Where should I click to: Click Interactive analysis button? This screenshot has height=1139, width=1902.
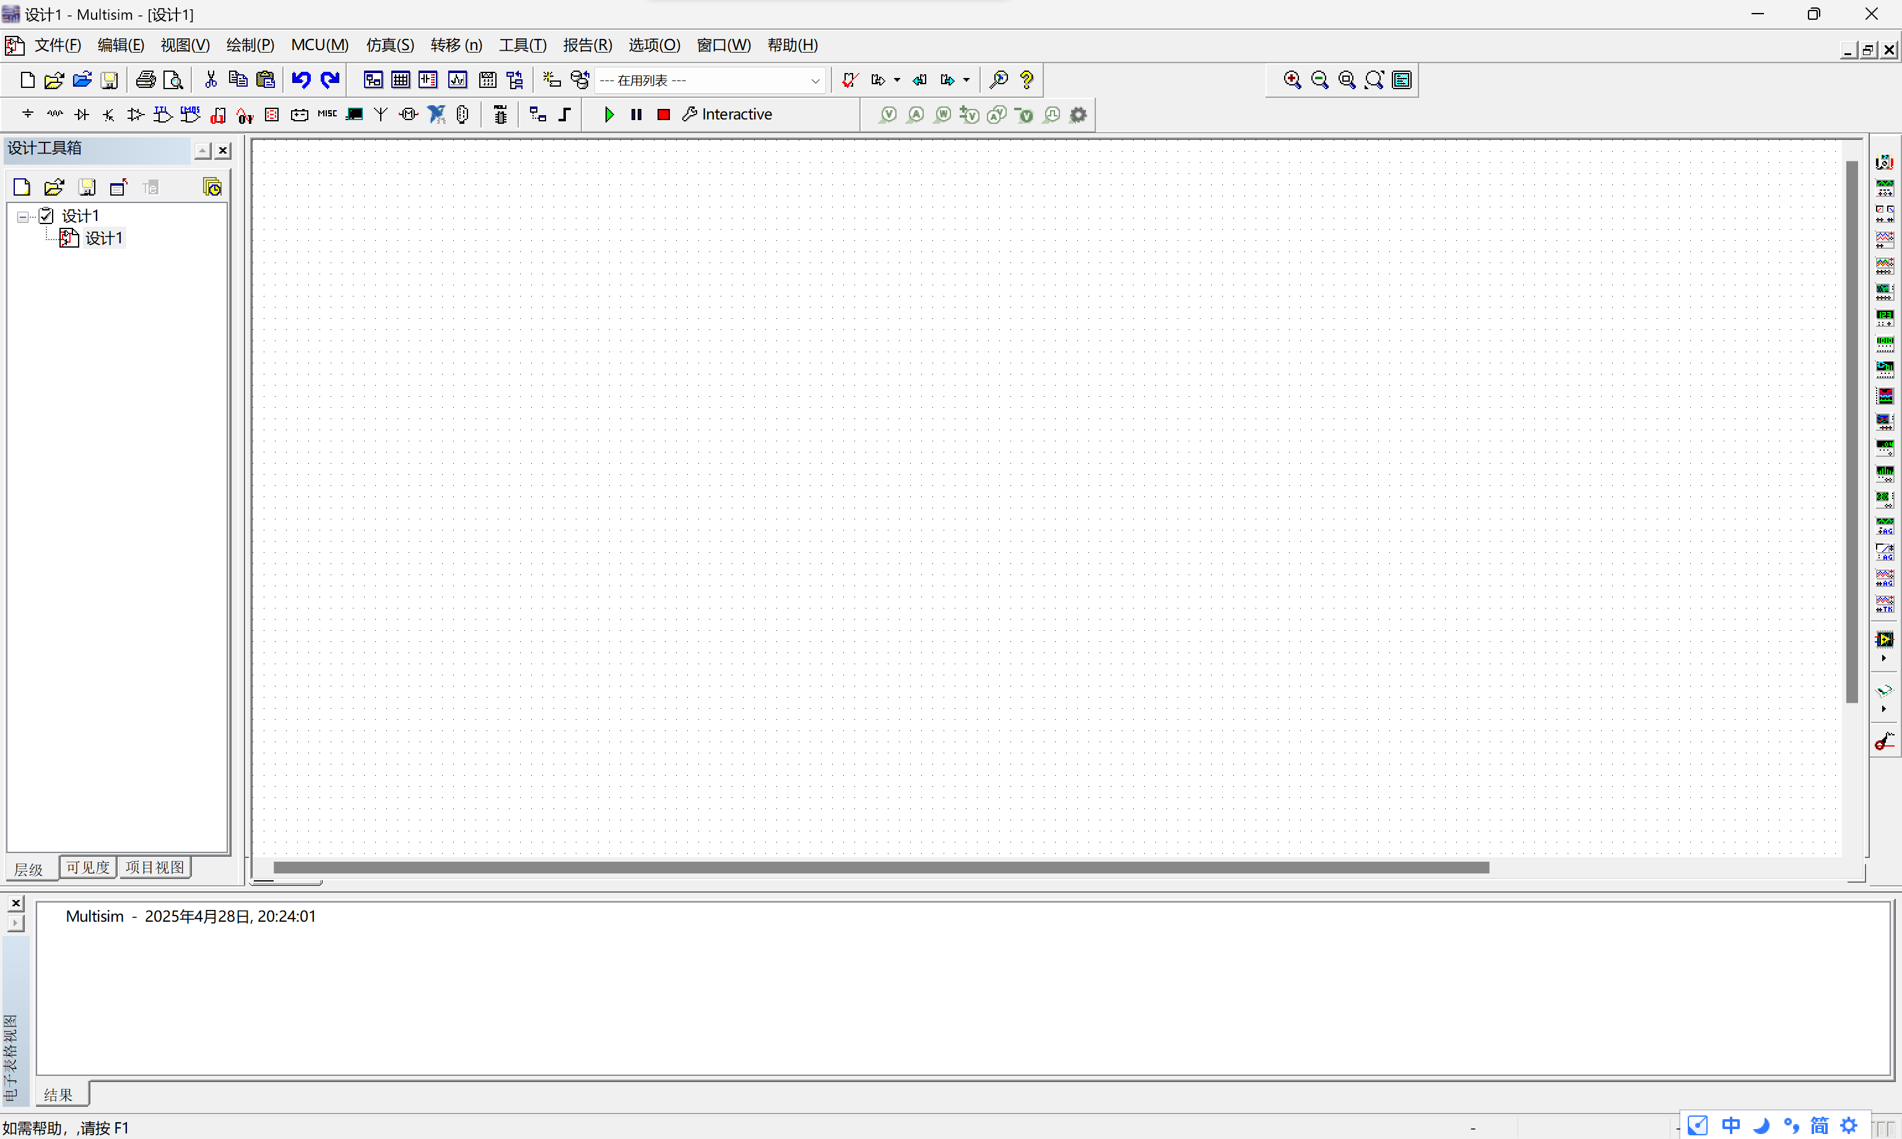click(x=727, y=115)
